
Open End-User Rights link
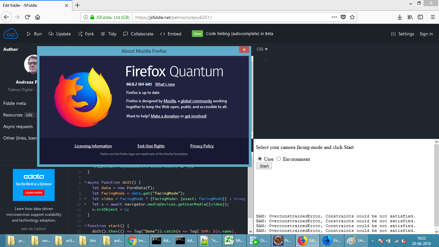pos(151,146)
